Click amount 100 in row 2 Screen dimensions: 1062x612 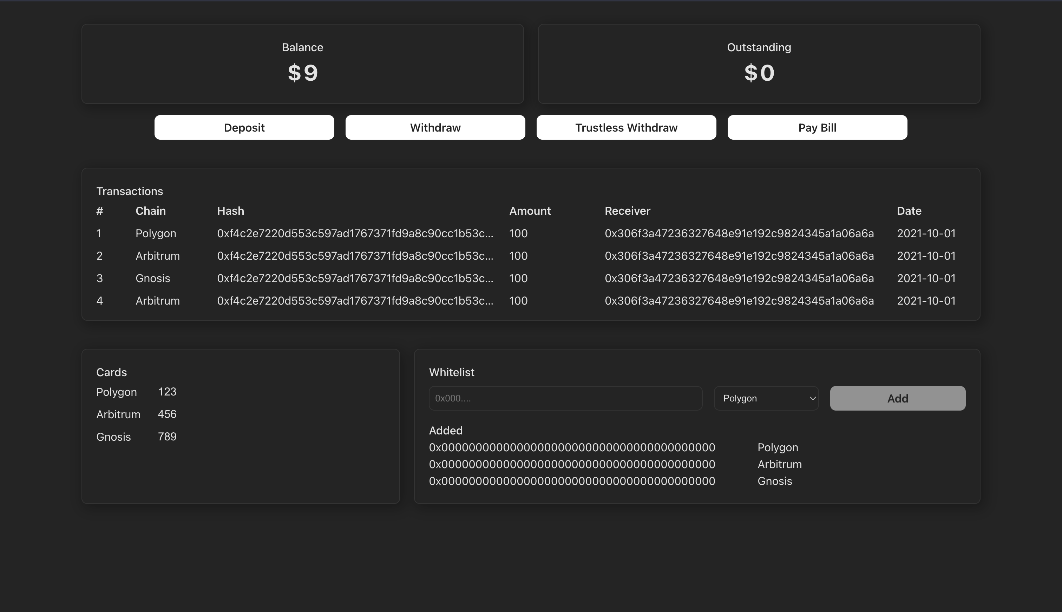coord(518,255)
